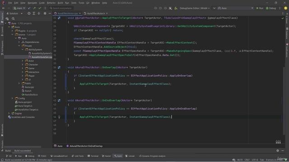Viewport: 289px width, 162px height.
Task: Open Solution panel settings gear
Action: [45, 13]
